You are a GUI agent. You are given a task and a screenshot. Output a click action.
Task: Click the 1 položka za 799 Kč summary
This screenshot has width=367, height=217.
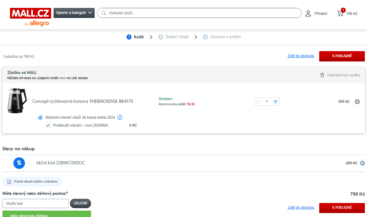19,57
